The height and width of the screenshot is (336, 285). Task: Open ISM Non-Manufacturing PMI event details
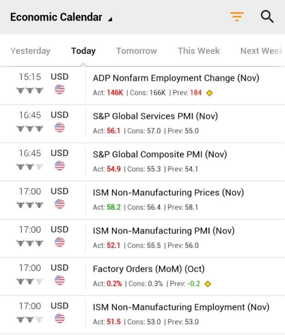click(163, 231)
